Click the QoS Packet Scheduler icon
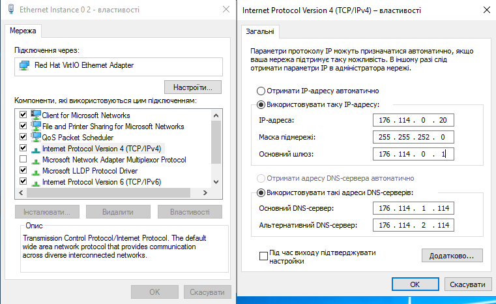Viewport: 496px width, 304px height. pos(36,137)
